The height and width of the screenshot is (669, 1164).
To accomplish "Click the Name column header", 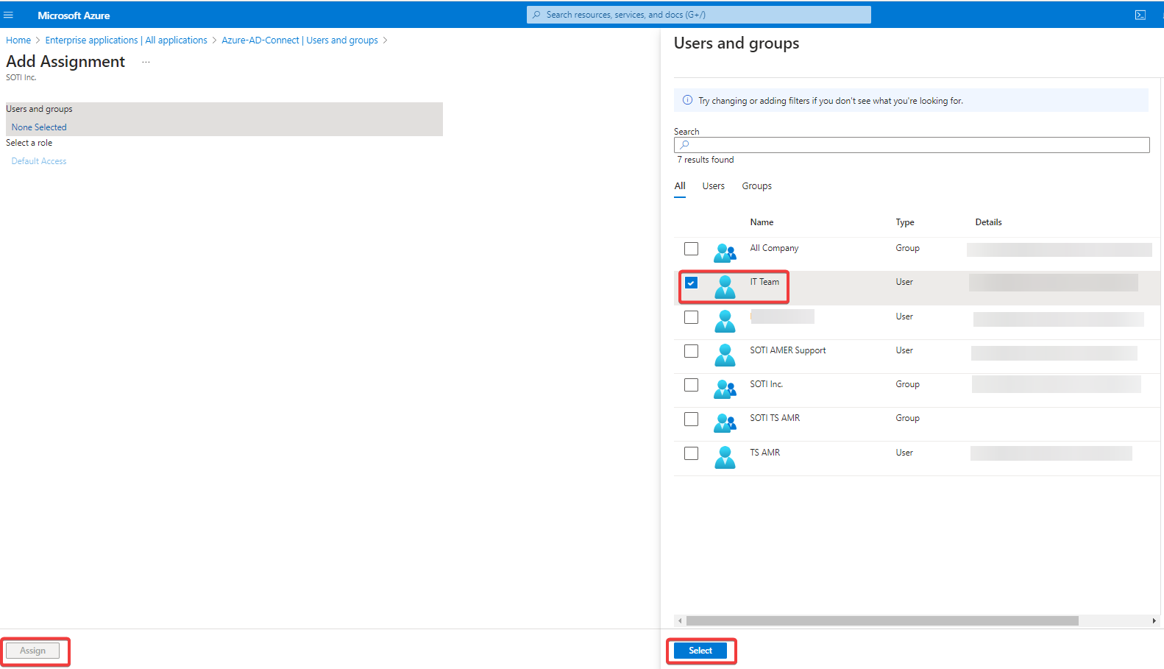I will click(762, 222).
